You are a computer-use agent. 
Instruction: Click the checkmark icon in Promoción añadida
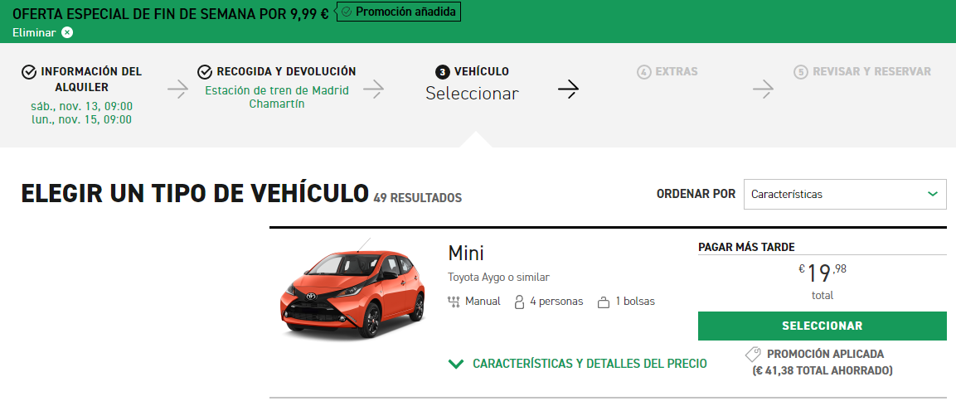point(347,12)
